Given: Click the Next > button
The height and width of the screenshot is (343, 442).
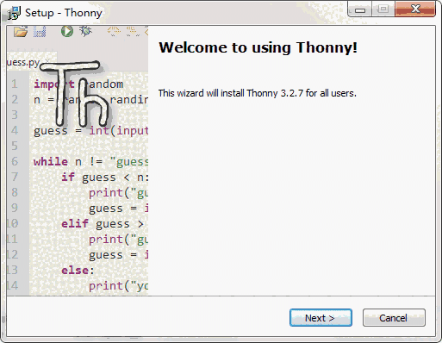Looking at the screenshot, I should click(x=321, y=318).
